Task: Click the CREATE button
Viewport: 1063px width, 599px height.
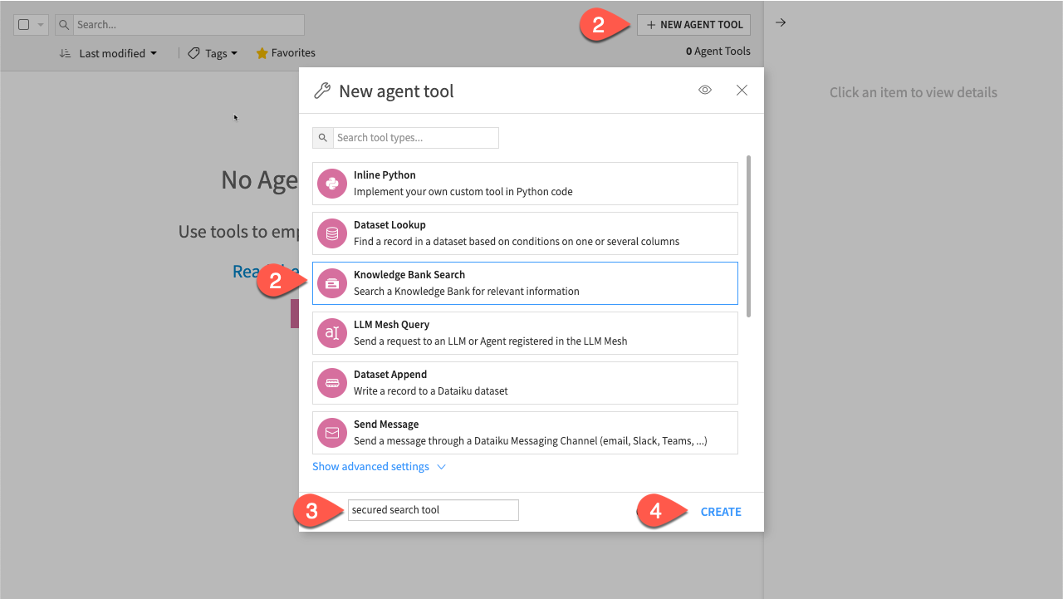Action: click(x=720, y=511)
